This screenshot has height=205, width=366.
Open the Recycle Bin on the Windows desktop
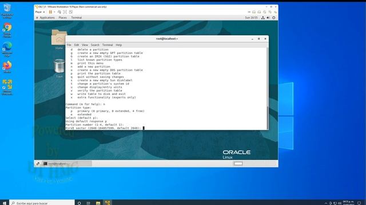click(7, 11)
